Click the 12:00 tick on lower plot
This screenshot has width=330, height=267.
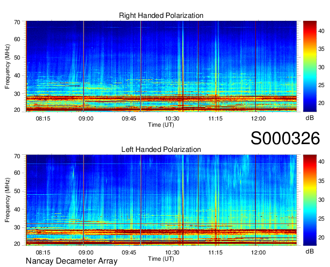[259, 252]
